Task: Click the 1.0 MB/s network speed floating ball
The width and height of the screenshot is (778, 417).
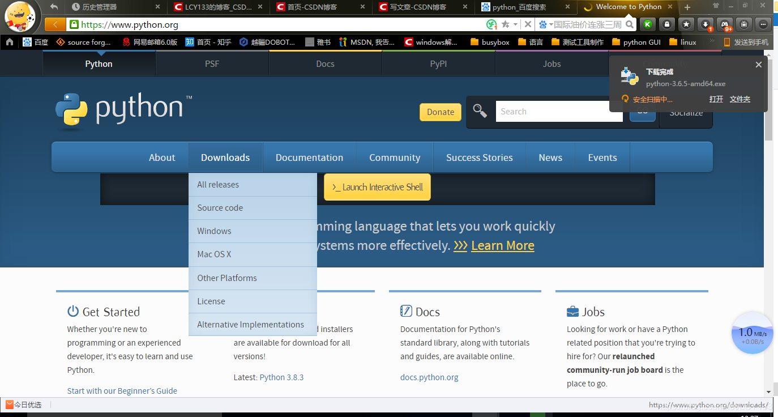Action: pos(752,333)
